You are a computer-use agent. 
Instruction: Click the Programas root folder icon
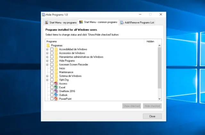48,45
